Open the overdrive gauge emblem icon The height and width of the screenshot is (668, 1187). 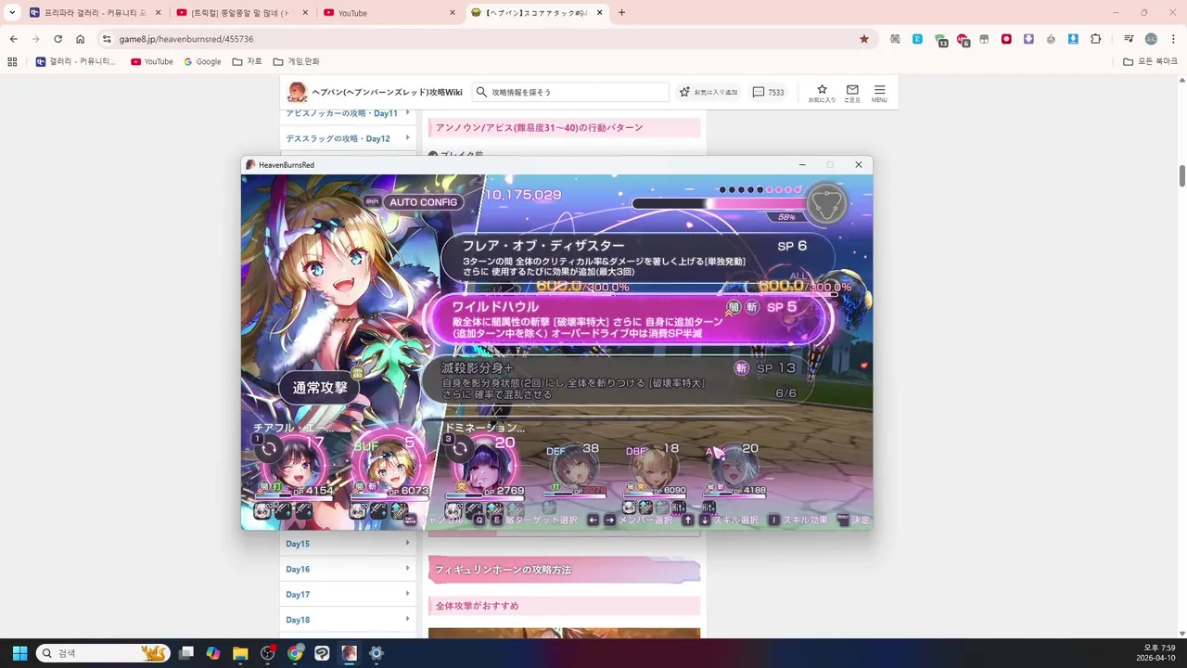click(x=825, y=202)
